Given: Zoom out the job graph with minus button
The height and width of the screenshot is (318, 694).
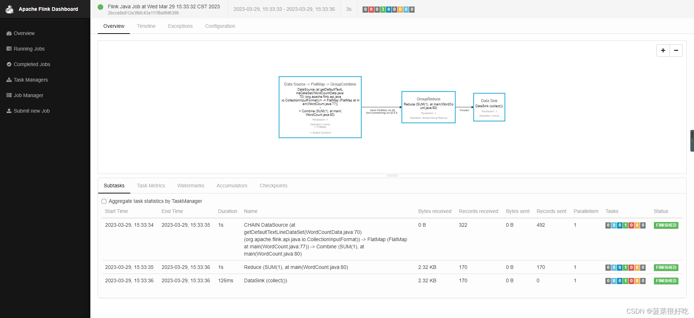Looking at the screenshot, I should (676, 51).
